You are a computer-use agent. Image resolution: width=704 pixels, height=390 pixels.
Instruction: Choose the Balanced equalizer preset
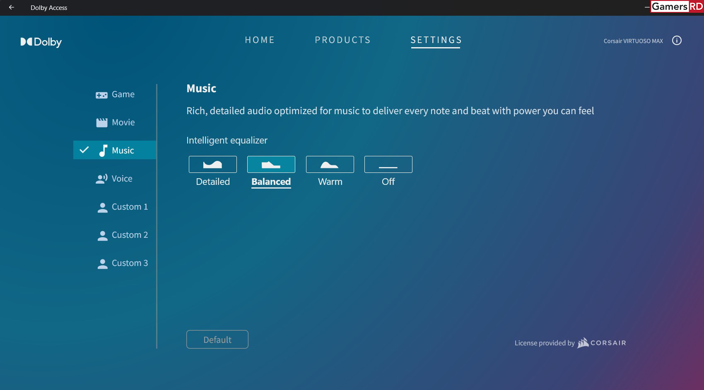point(271,165)
